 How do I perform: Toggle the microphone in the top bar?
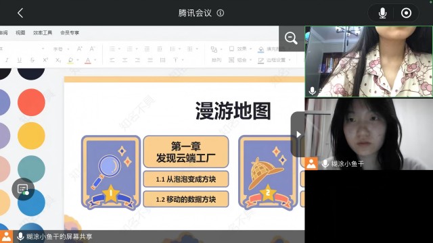tap(382, 13)
